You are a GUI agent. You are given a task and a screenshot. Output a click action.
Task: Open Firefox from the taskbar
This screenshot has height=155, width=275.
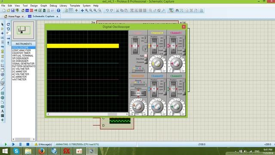[41, 151]
